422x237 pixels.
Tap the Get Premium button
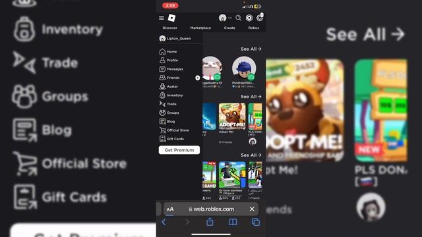pos(179,150)
